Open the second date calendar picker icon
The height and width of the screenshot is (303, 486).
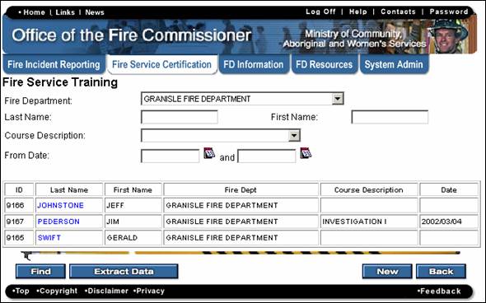306,153
